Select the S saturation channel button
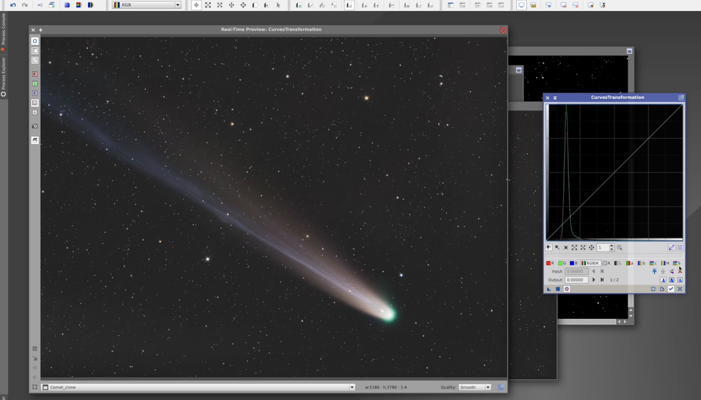 (676, 263)
